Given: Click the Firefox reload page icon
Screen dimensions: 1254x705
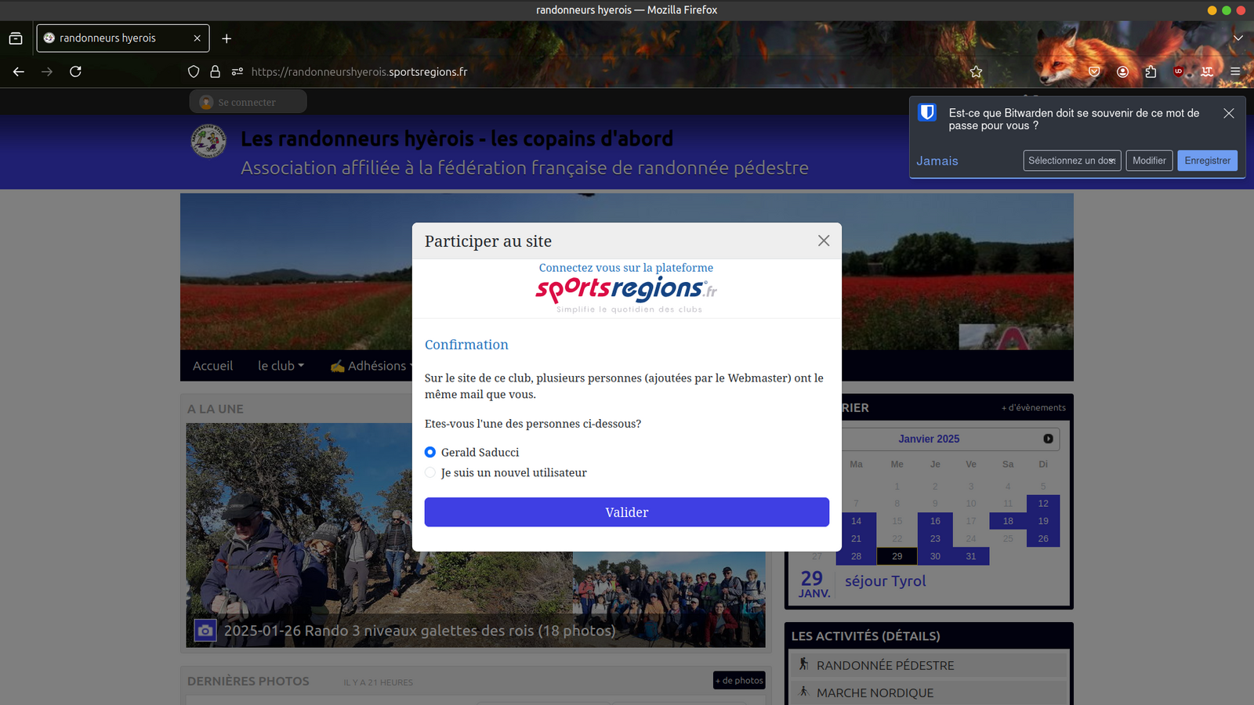Looking at the screenshot, I should (75, 71).
